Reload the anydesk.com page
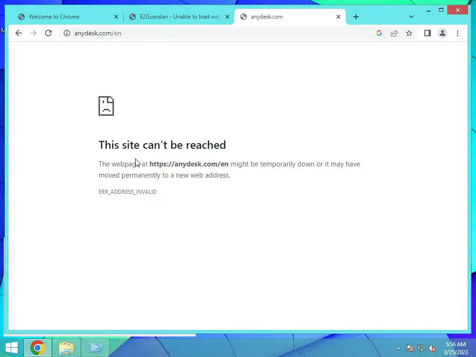The height and width of the screenshot is (357, 476). [48, 33]
